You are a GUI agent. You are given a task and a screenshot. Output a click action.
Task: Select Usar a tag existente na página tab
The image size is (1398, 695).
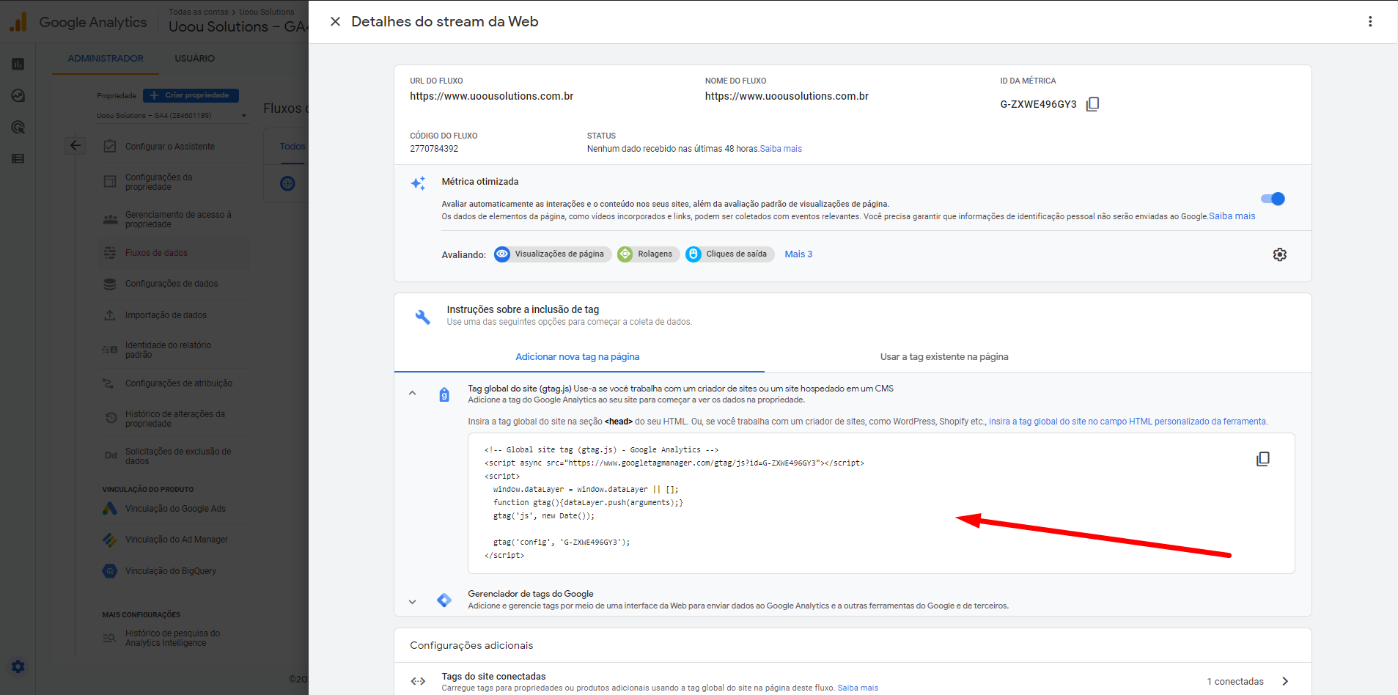(944, 357)
